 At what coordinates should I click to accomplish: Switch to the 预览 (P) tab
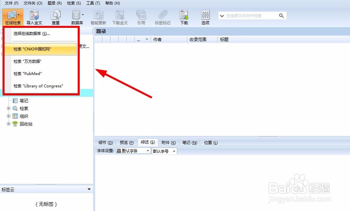pyautogui.click(x=127, y=143)
